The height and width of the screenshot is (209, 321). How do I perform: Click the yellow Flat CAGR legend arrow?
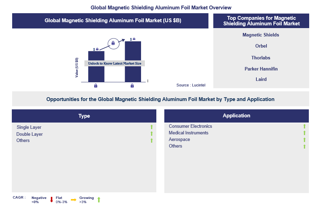coord(74,200)
